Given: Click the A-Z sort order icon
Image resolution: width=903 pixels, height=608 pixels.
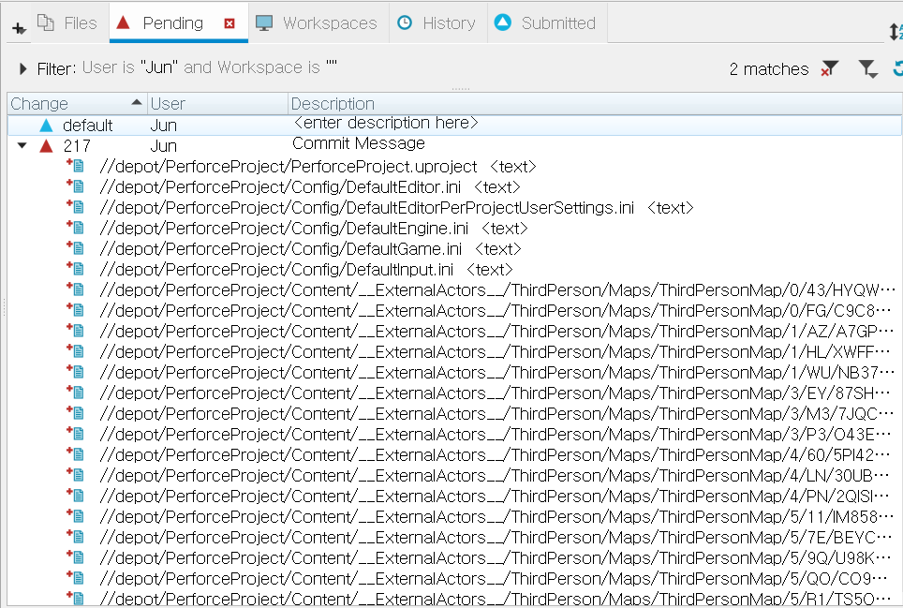Looking at the screenshot, I should (x=896, y=31).
